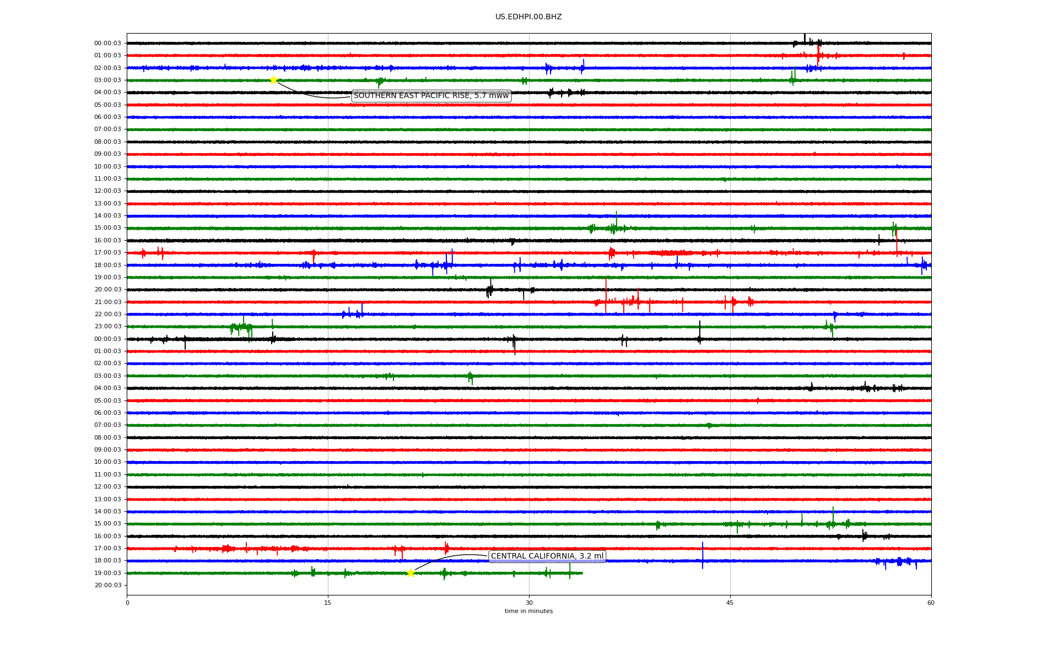The image size is (1058, 661).
Task: Click the x-axis tick label 60
Action: pos(931,603)
